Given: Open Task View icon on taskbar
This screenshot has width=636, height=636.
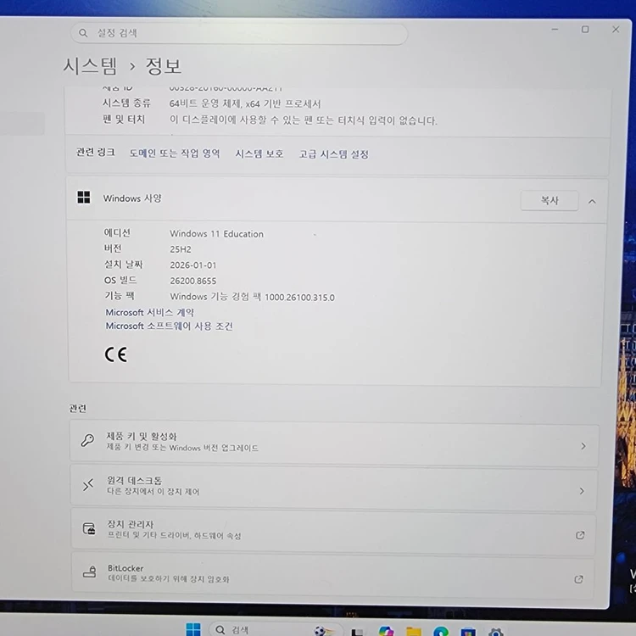Looking at the screenshot, I should click(357, 632).
